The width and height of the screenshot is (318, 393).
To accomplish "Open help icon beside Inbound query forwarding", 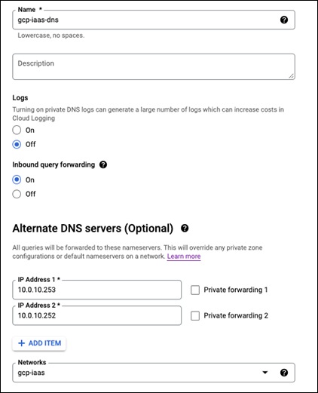I will point(103,164).
